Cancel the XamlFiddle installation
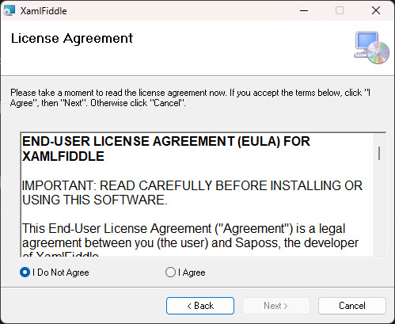 point(352,306)
